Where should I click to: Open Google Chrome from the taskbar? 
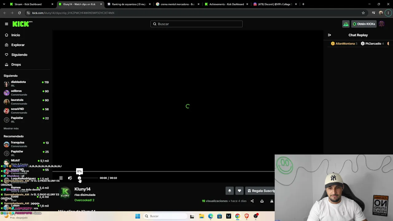(x=237, y=216)
